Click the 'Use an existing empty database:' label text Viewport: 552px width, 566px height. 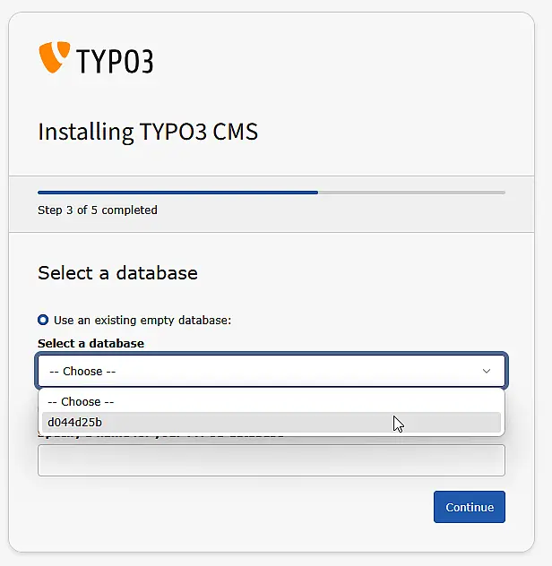pyautogui.click(x=142, y=320)
